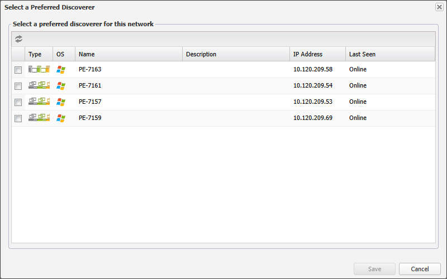Viewport: 447px width, 279px height.
Task: Enable the checkbox for PE-7159
Action: [x=18, y=118]
